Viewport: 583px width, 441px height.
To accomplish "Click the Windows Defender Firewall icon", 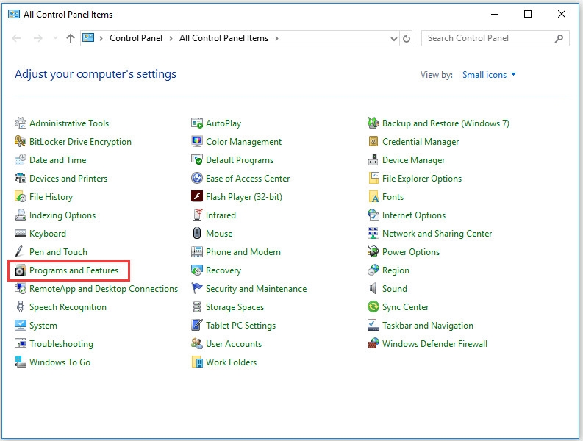I will click(x=373, y=343).
